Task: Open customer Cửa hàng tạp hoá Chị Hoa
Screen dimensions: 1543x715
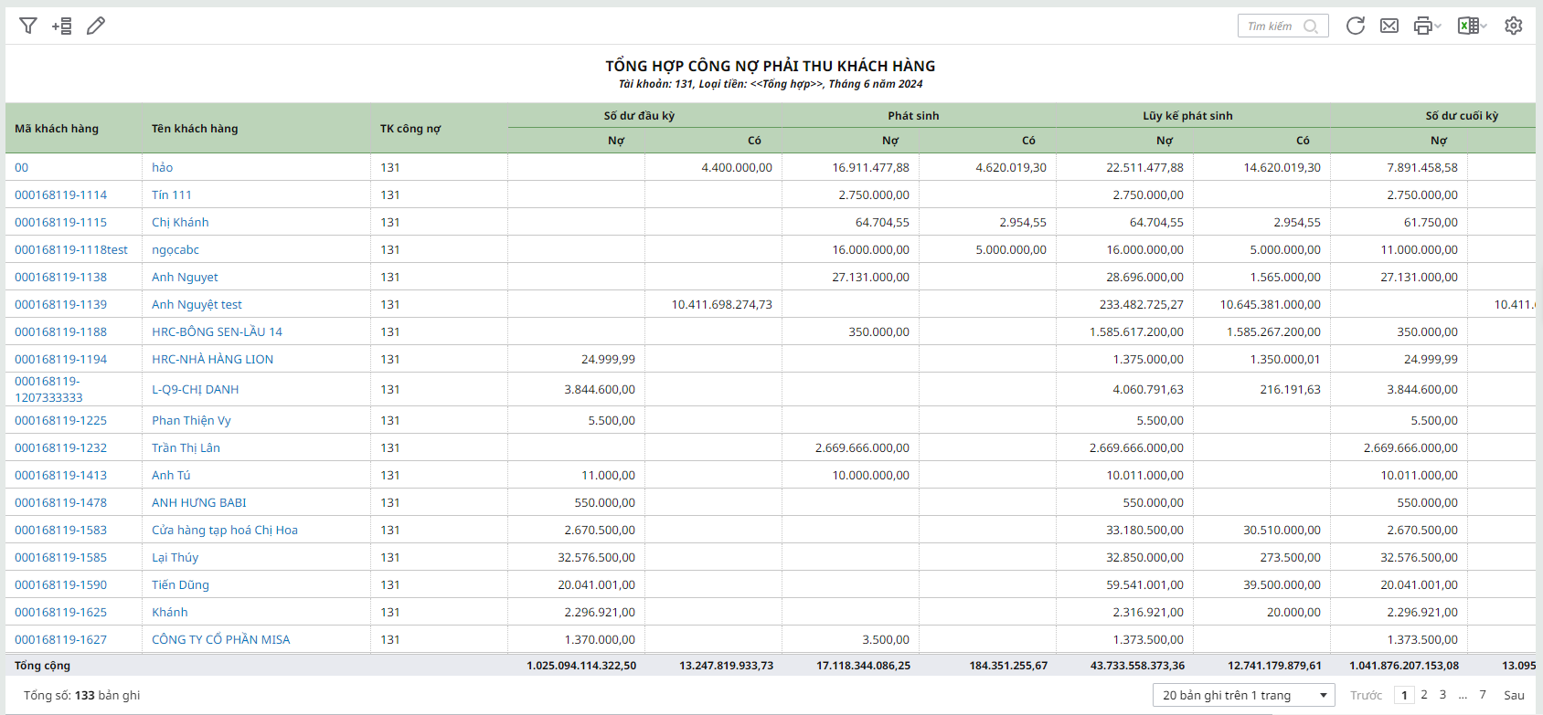Action: [x=225, y=530]
